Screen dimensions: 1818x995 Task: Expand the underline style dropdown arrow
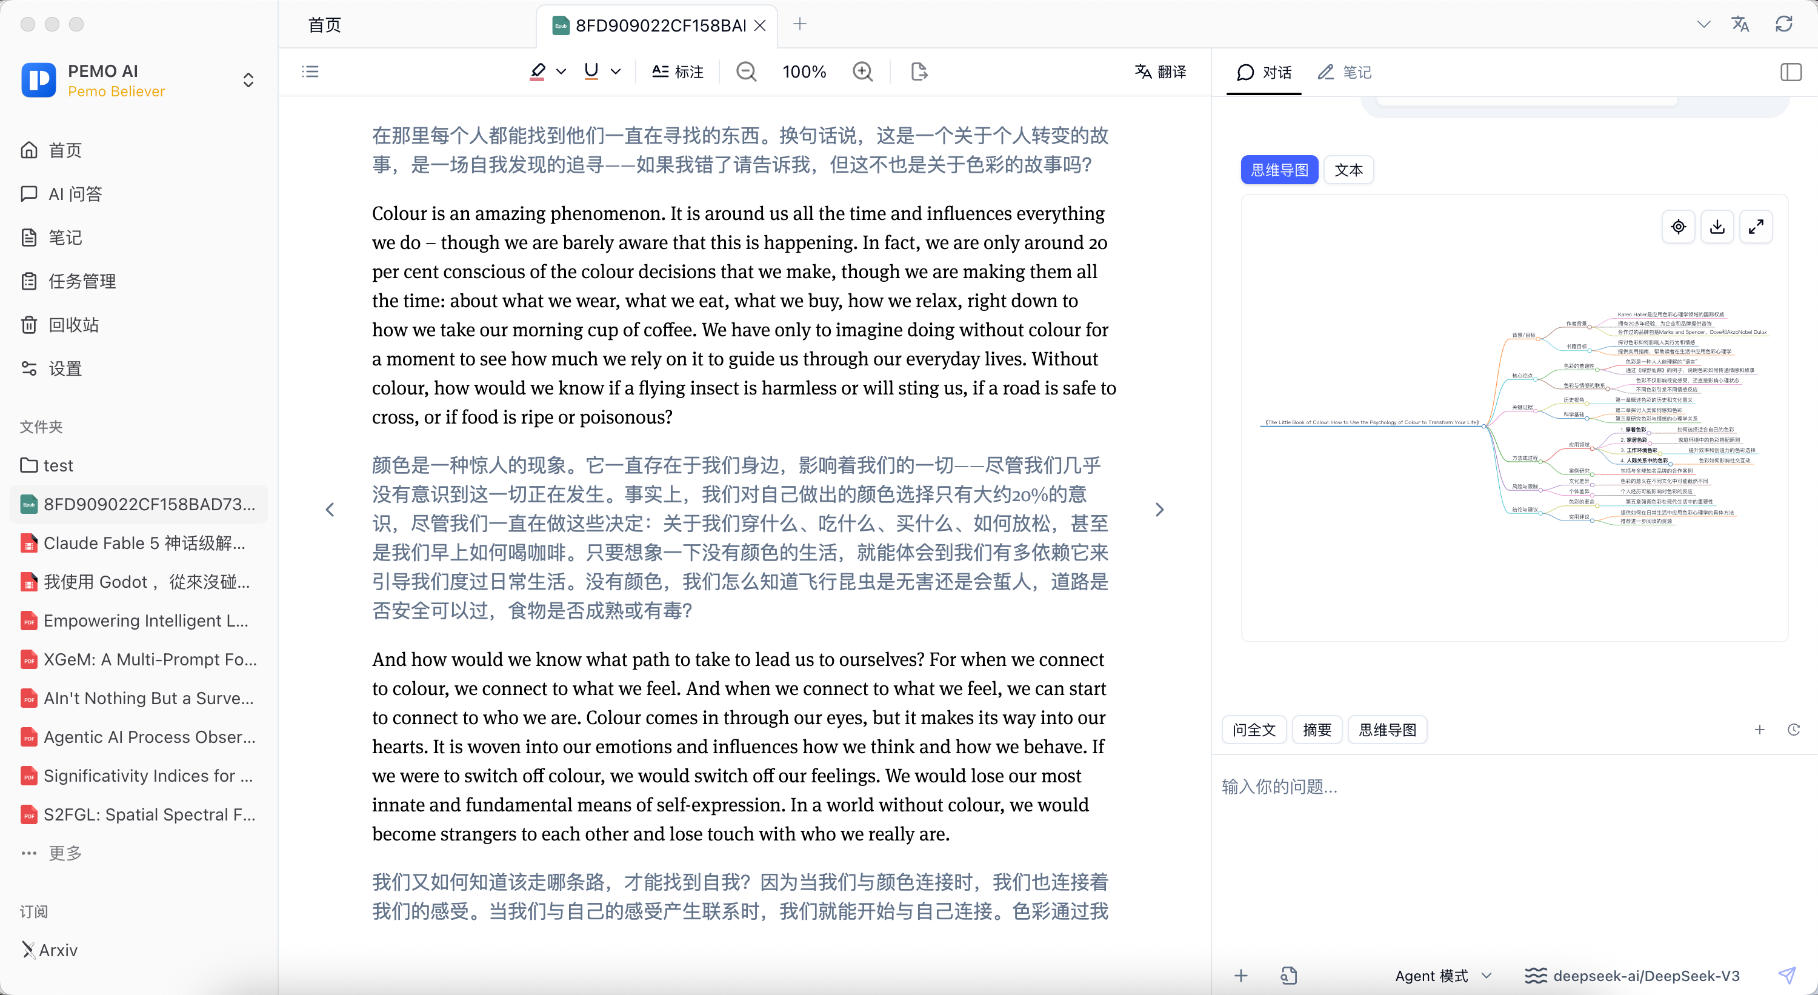[616, 72]
